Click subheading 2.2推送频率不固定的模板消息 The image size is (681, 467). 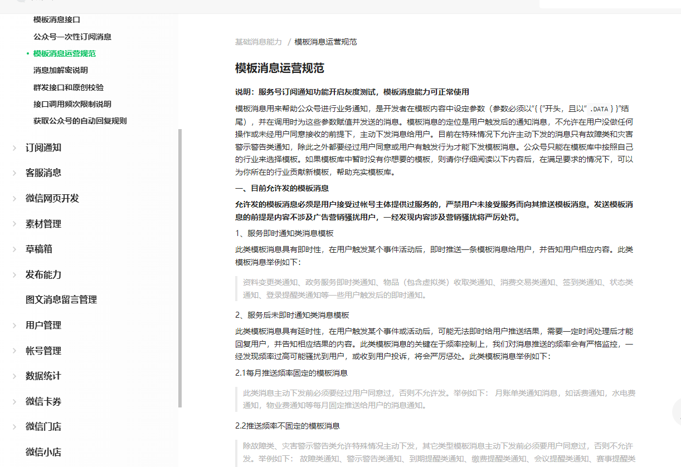click(x=288, y=426)
